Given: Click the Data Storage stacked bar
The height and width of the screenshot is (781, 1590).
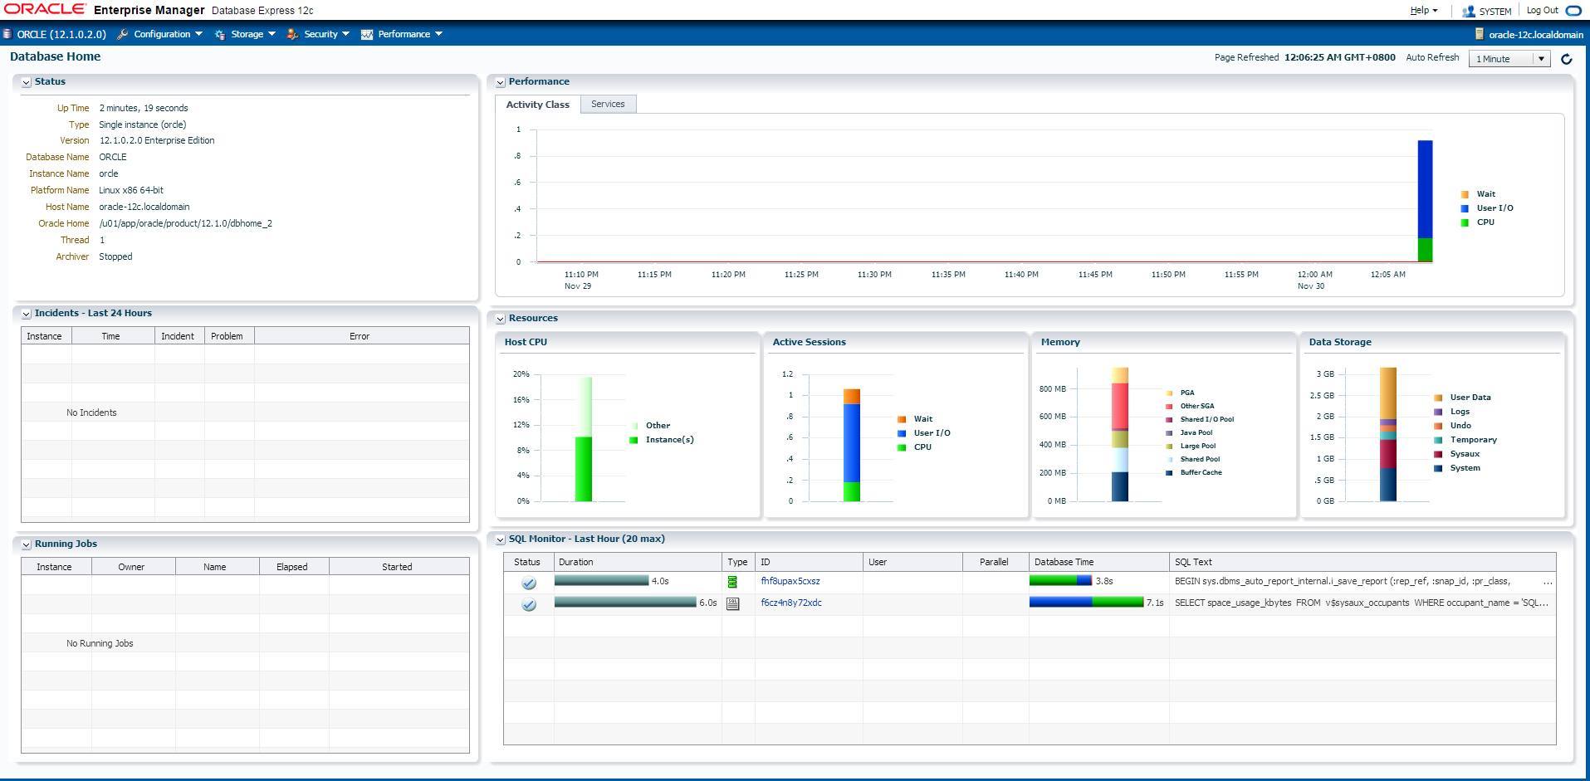Looking at the screenshot, I should click(1387, 434).
